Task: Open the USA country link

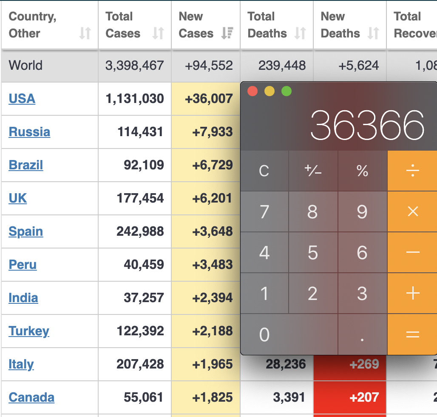Action: 22,99
